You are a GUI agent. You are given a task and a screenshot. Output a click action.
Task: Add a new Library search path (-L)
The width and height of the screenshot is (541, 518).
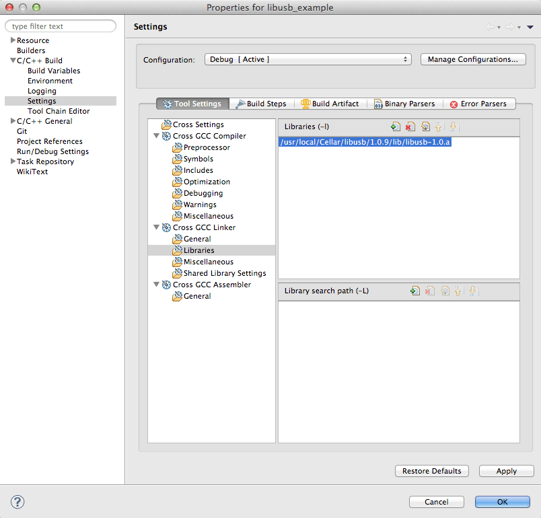point(415,291)
